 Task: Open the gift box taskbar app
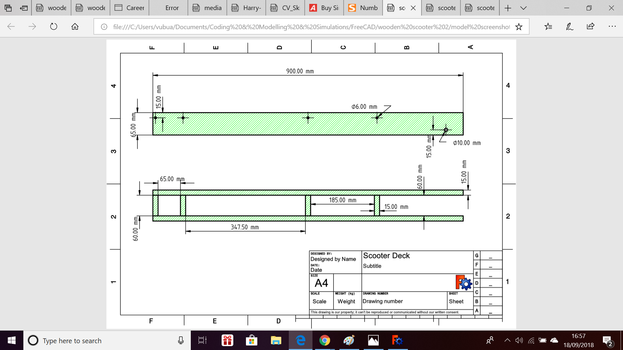click(x=227, y=340)
